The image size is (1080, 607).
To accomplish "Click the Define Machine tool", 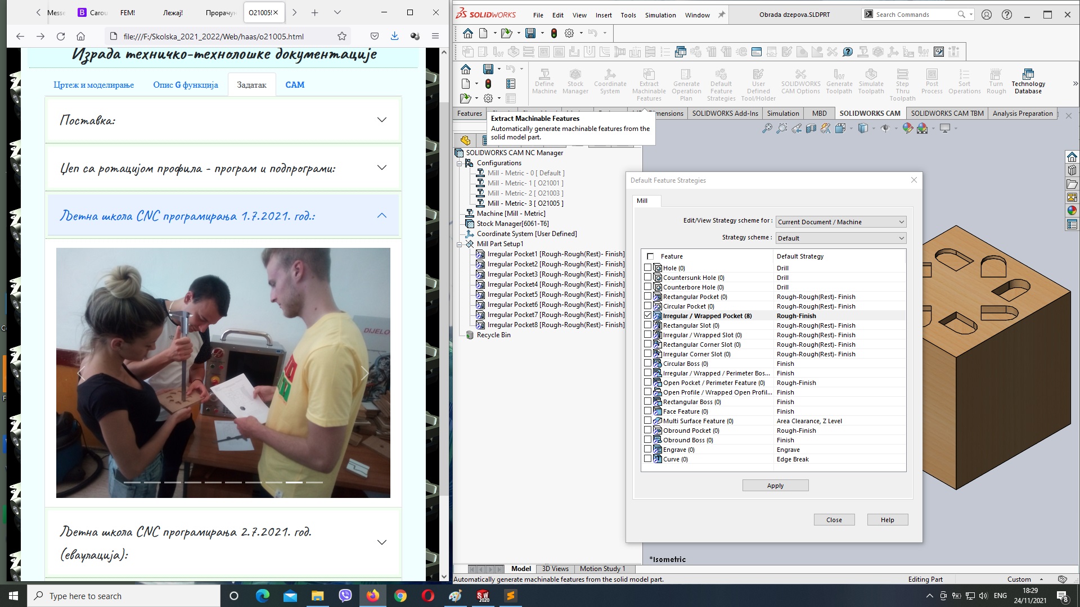I will coord(544,82).
